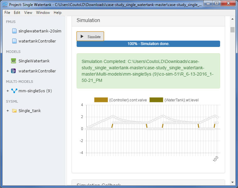Click the FMUS section header

click(11, 22)
